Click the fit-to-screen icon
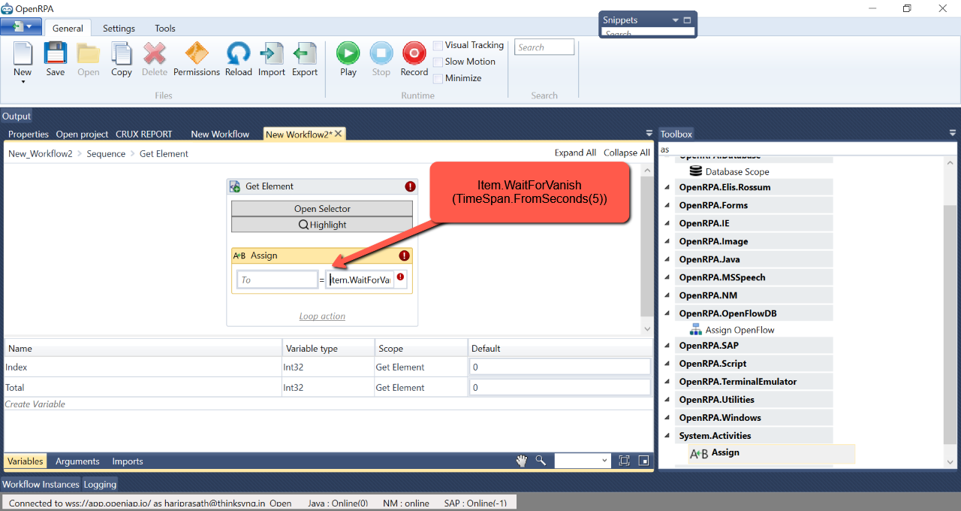Viewport: 961px width, 511px height. (x=625, y=461)
